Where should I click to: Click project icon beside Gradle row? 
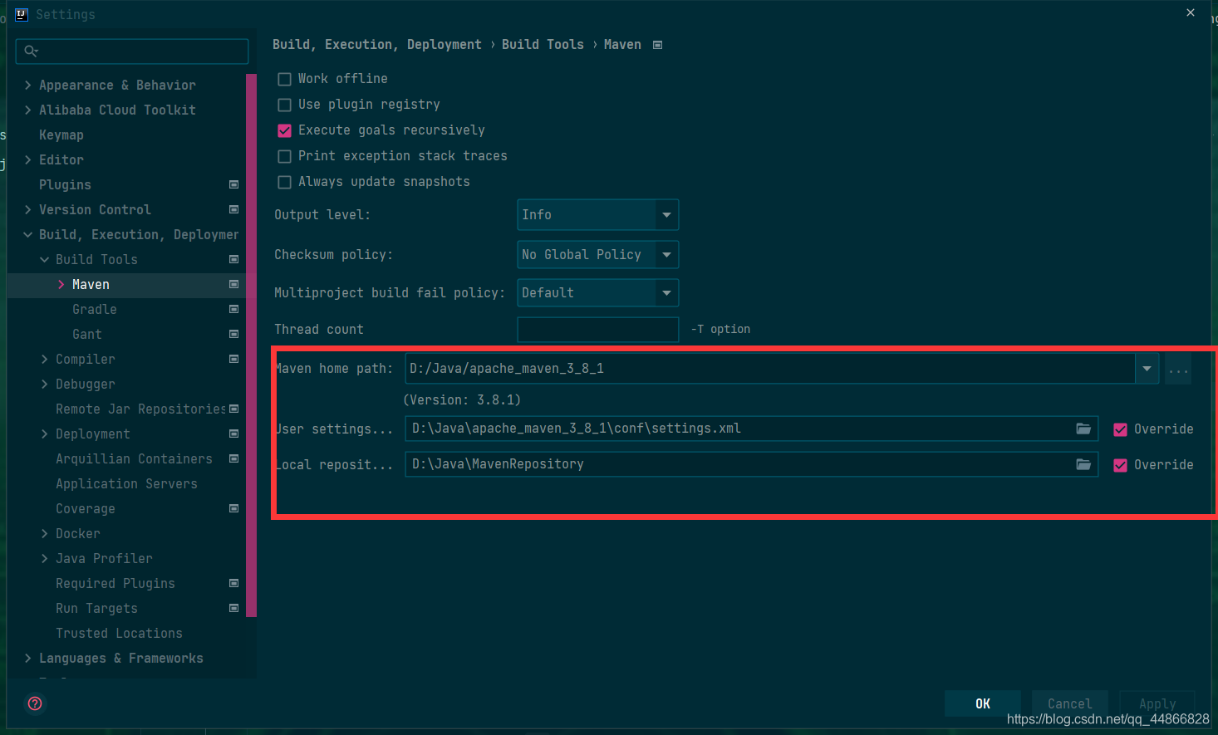point(233,309)
